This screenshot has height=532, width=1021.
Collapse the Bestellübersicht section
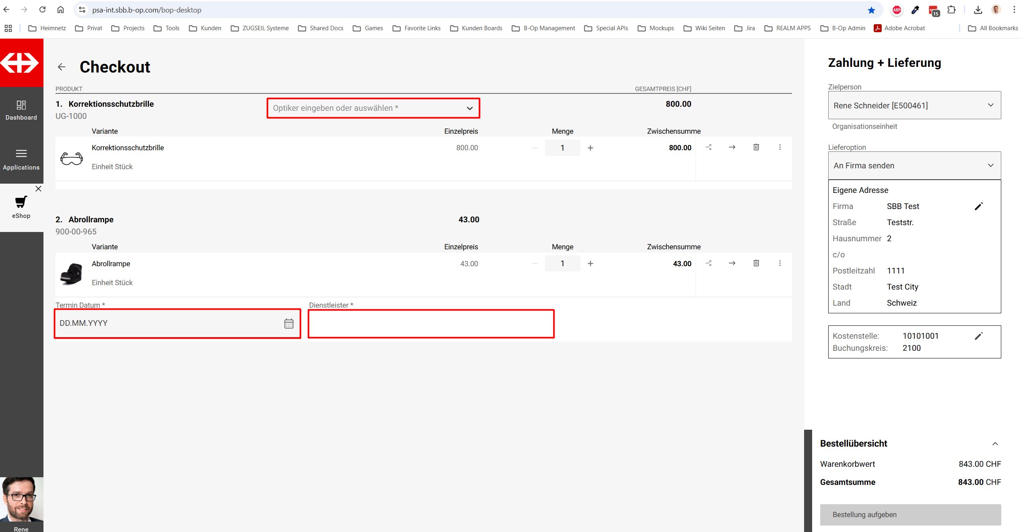pos(995,443)
